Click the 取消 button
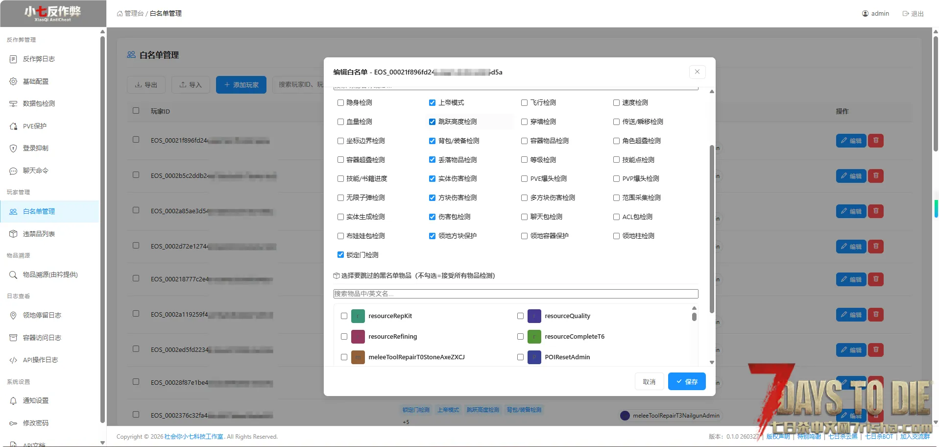The width and height of the screenshot is (939, 447). click(x=649, y=382)
